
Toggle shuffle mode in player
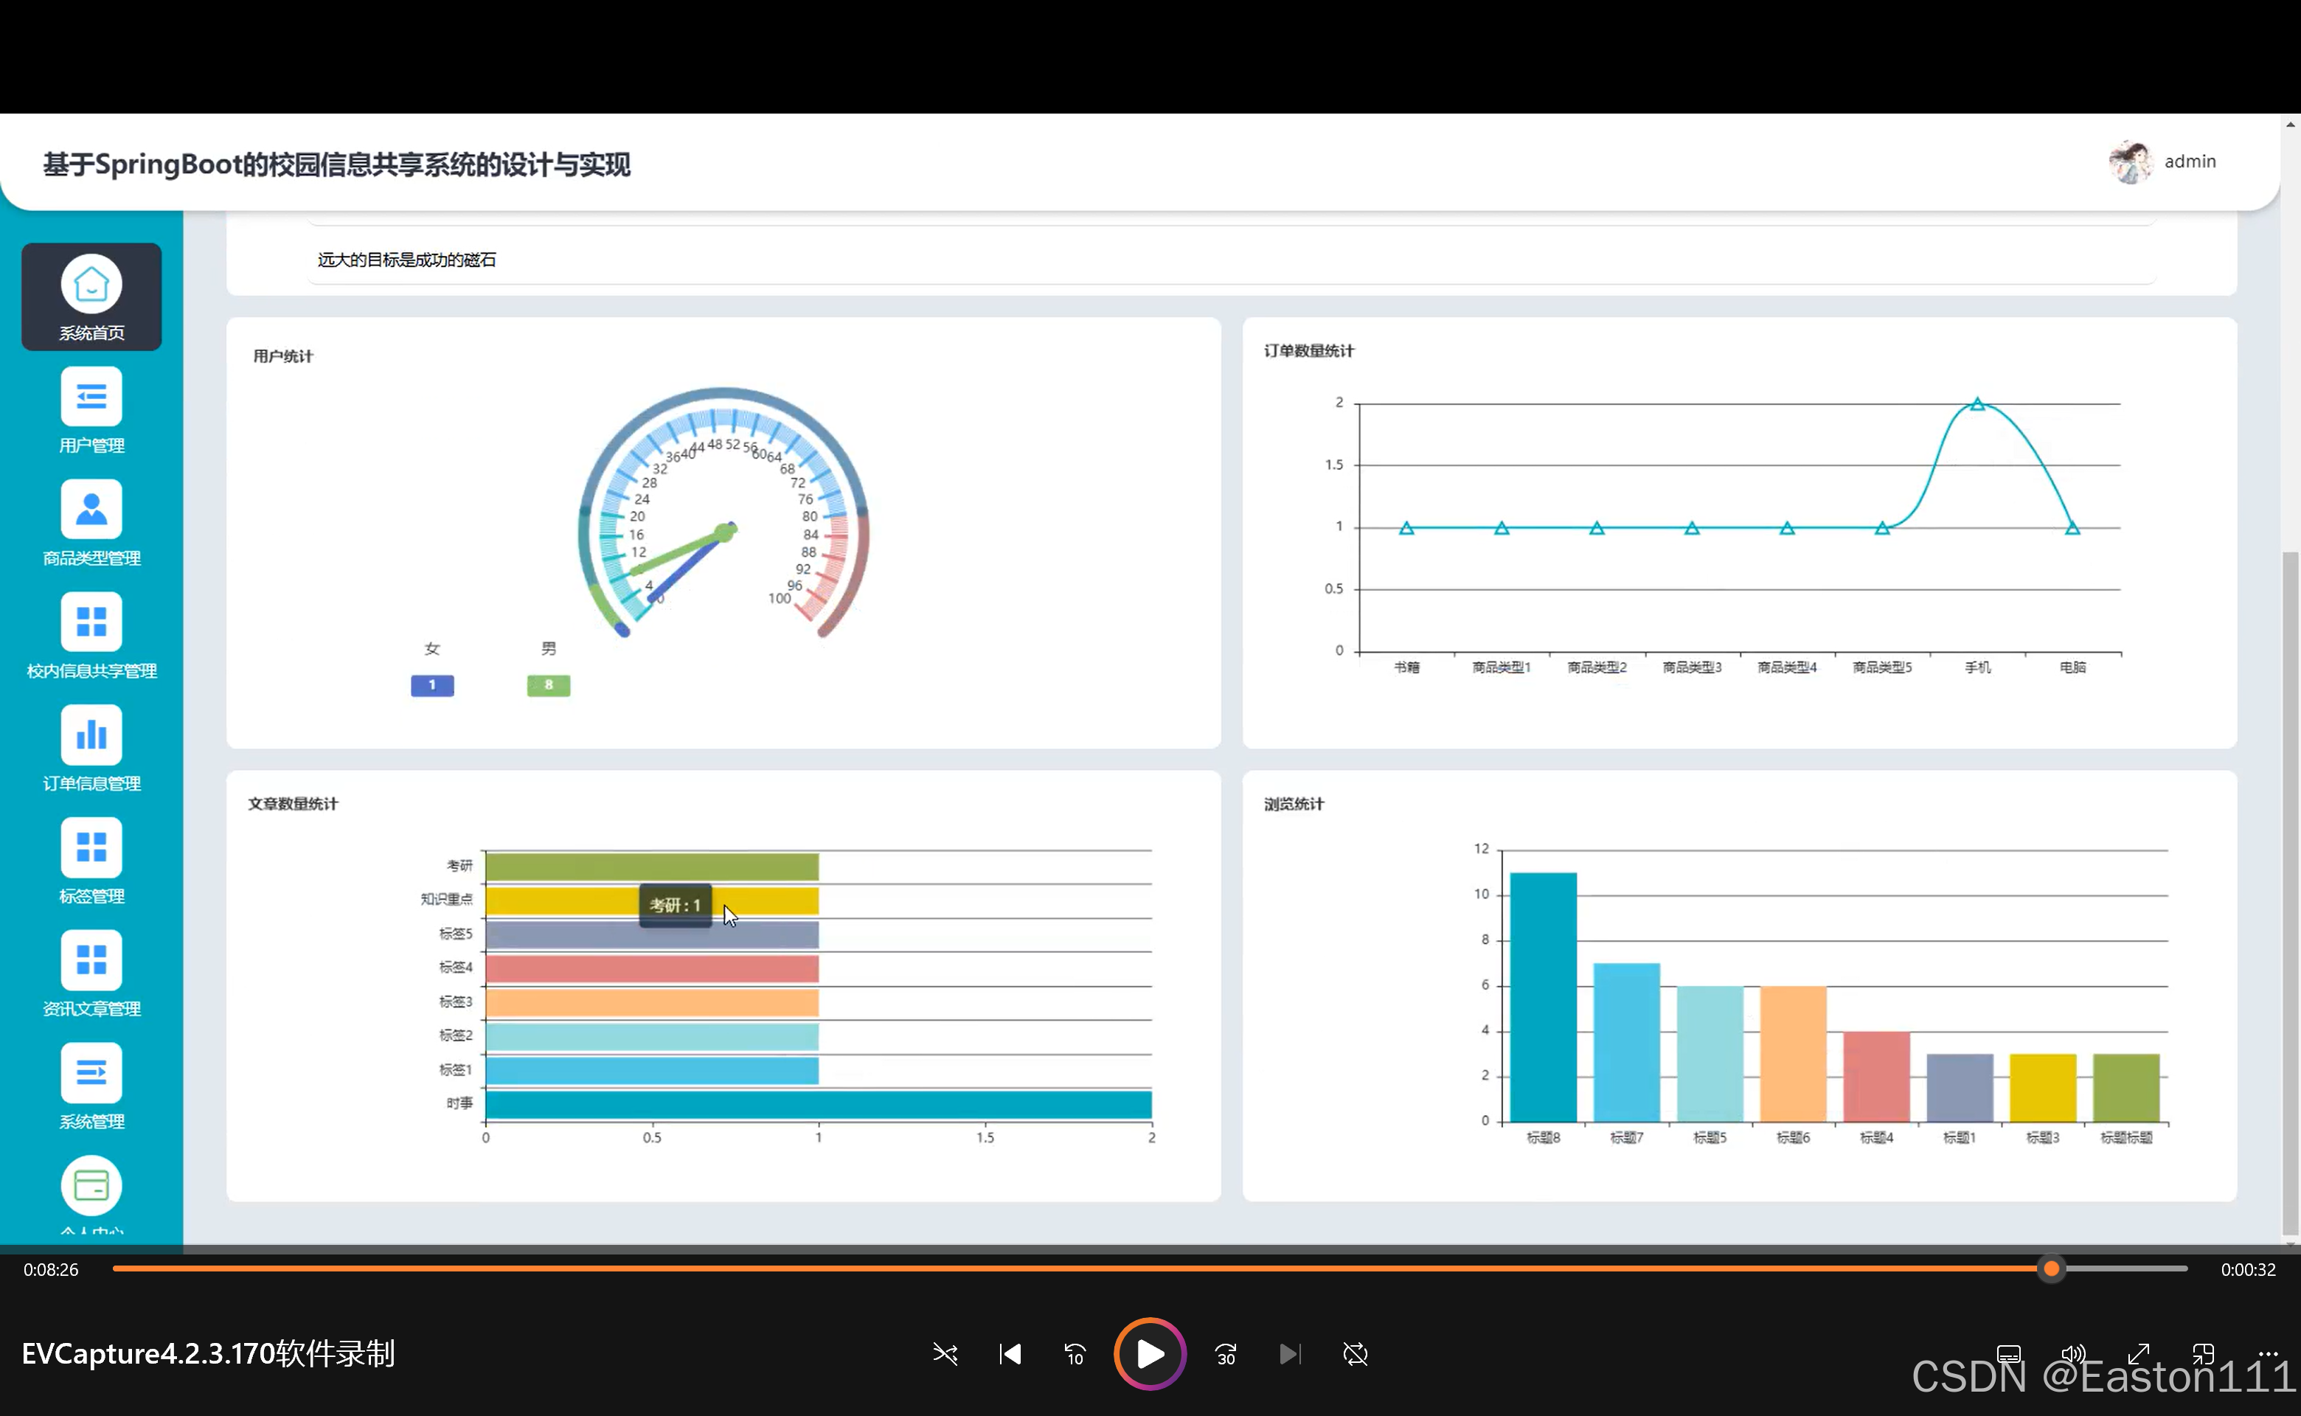(x=945, y=1353)
